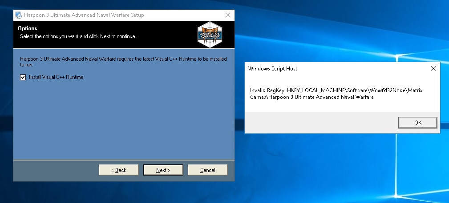Uncheck Install Visual C++ Runtime checkbox
Viewport: 449px width, 203px height.
23,77
